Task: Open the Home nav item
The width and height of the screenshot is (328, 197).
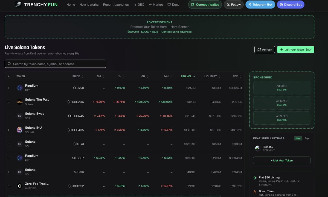Action: (71, 4)
